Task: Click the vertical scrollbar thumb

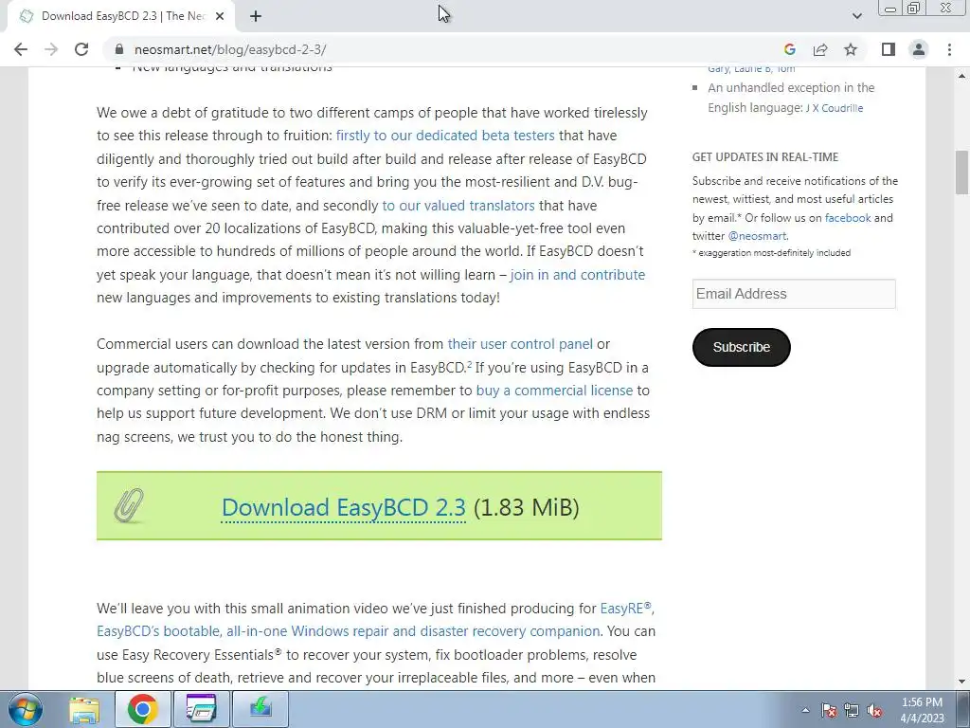Action: click(x=961, y=173)
